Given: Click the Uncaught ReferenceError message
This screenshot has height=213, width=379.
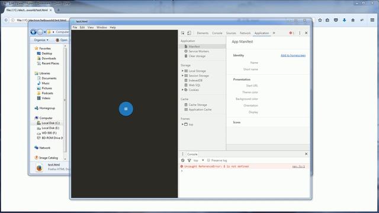Looking at the screenshot, I should pos(216,166).
